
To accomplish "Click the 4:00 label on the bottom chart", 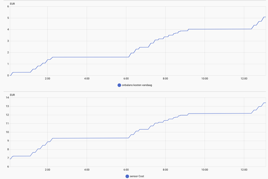I will [x=87, y=170].
